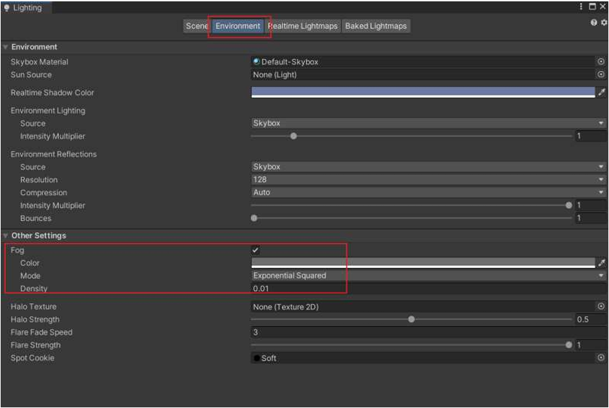Open Environment Reflections Source dropdown
Screen dimensions: 609x408
tap(428, 166)
